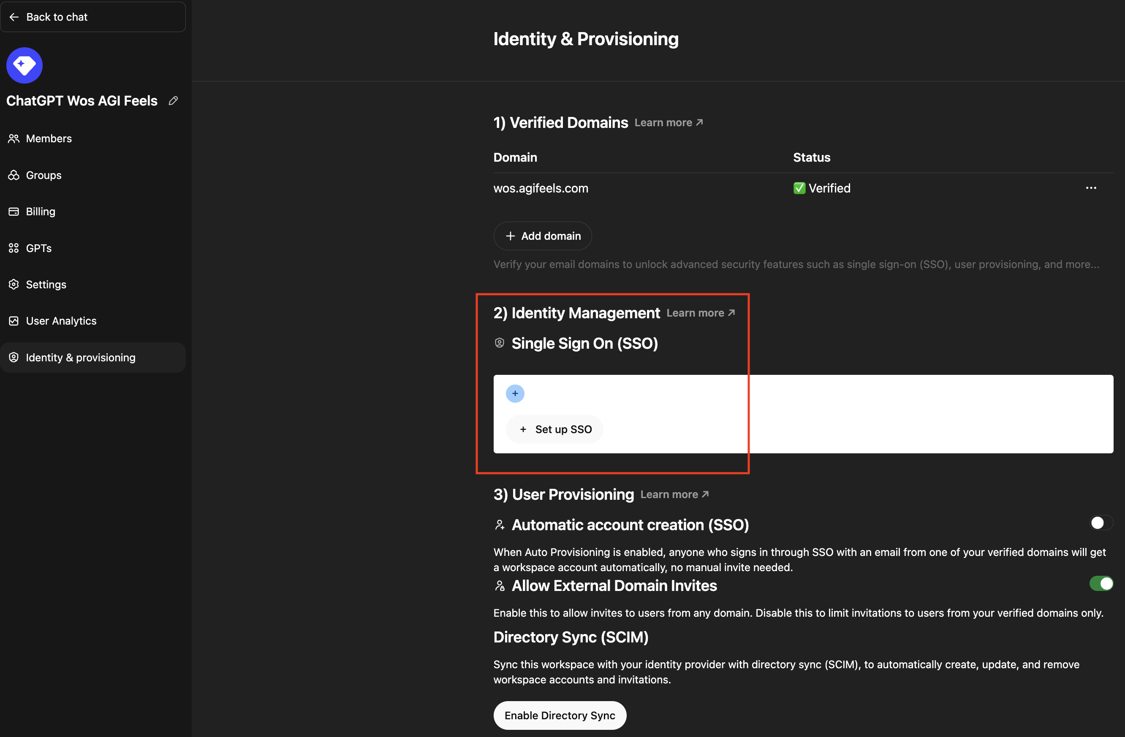Screen dimensions: 1125x737
Task: Open the overflow menu for wos.agifeels.com
Action: click(x=1091, y=187)
